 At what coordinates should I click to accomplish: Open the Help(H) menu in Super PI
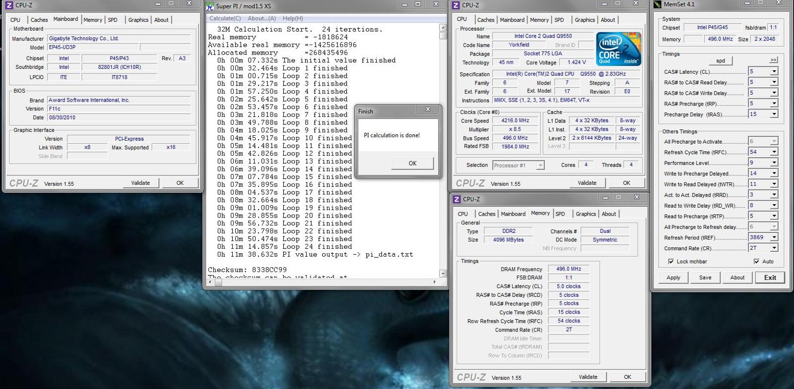[293, 18]
